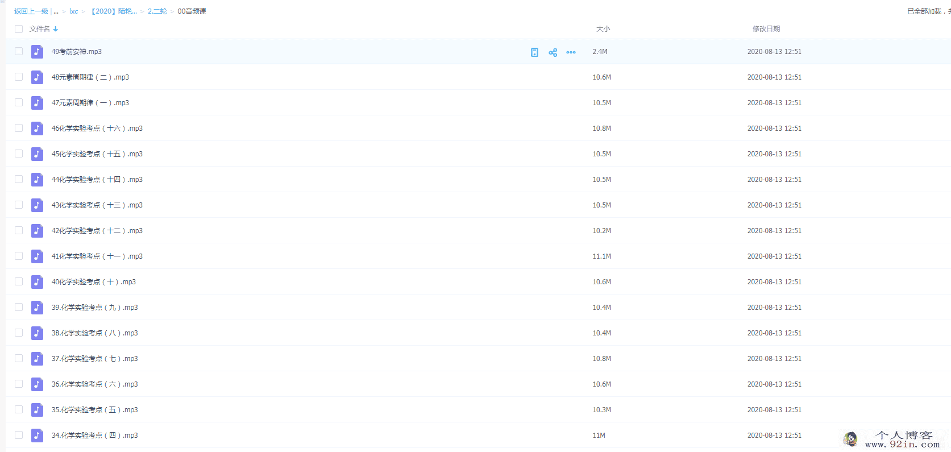Open file 34.化学实验考点（四）.mp3
This screenshot has height=452, width=951.
[95, 436]
